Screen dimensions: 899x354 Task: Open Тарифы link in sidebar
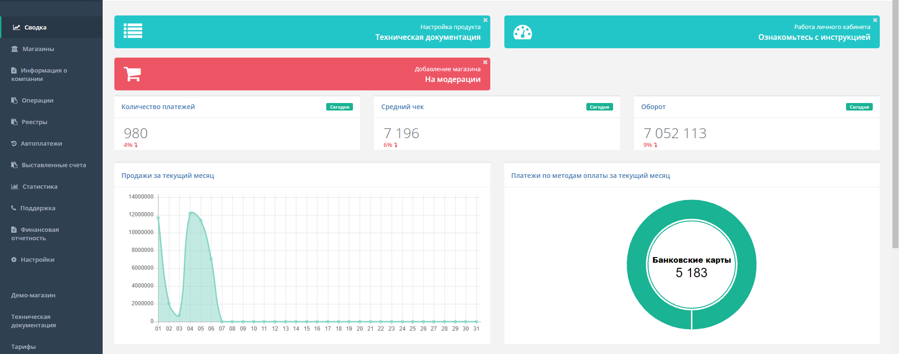pyautogui.click(x=23, y=347)
